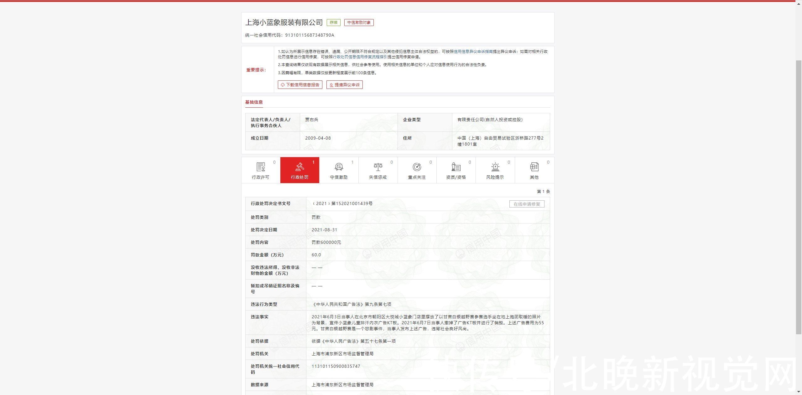Select the 风险提示 tab
This screenshot has width=802, height=395.
pos(495,170)
